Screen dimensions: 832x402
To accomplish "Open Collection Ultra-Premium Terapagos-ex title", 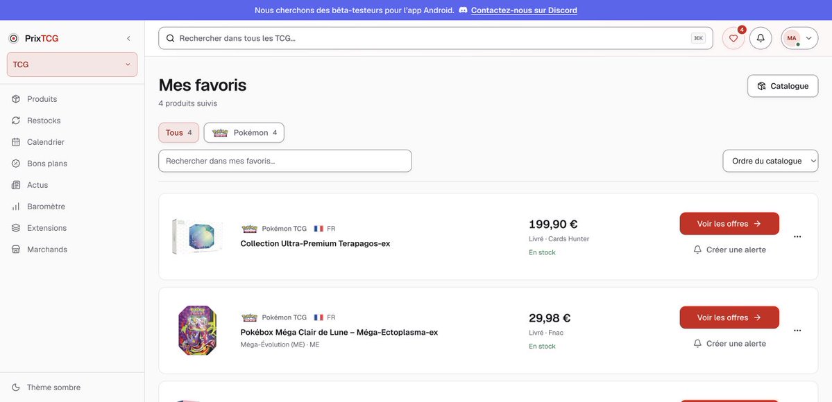I will 315,243.
